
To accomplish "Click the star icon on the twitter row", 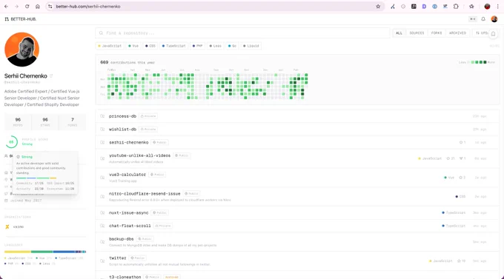I will 459,261.
